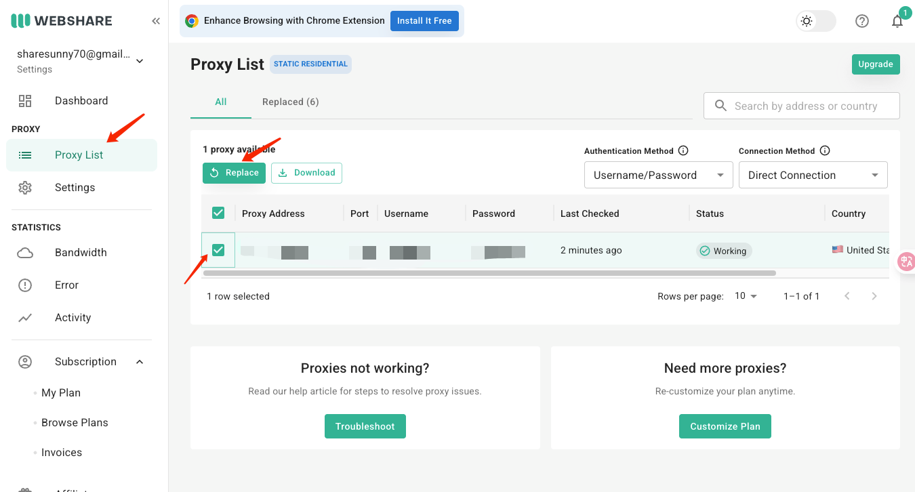The width and height of the screenshot is (915, 492).
Task: Sort by the Port column header
Action: click(x=359, y=213)
